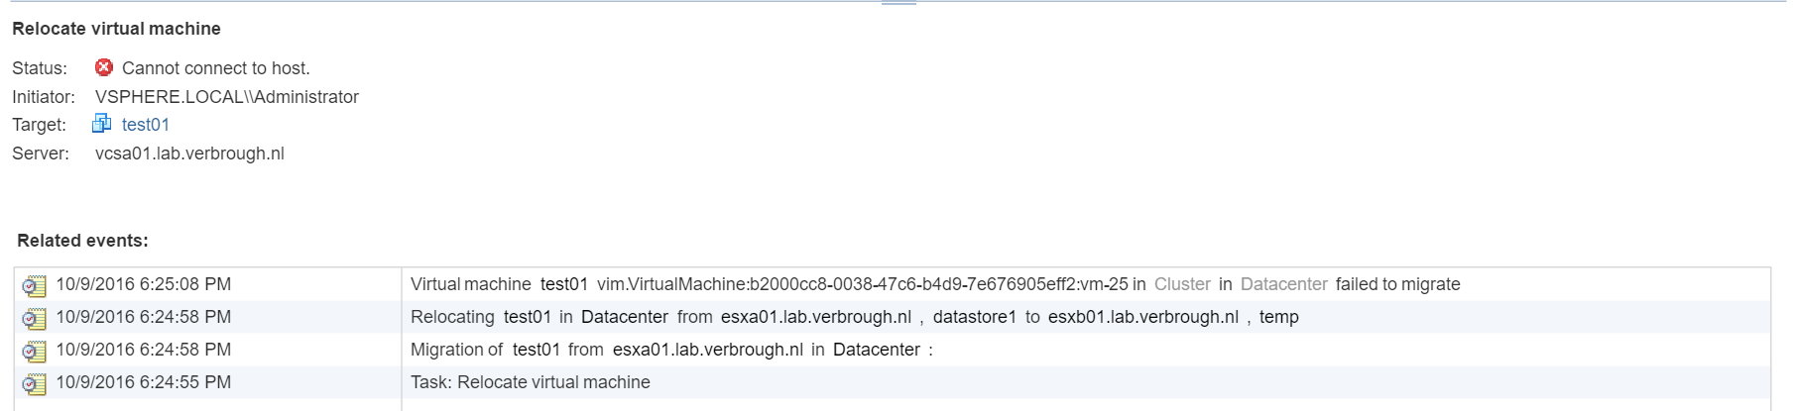Select the Relocating test01 event description
Viewport: 1796px width, 411px height.
click(x=854, y=317)
